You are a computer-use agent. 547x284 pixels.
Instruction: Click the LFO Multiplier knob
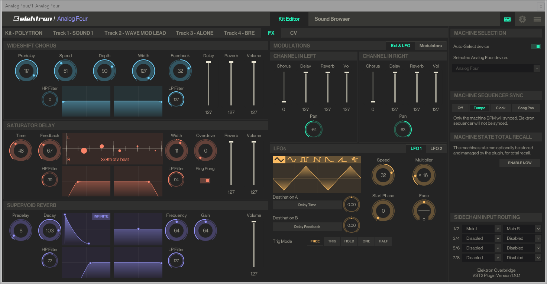(424, 175)
